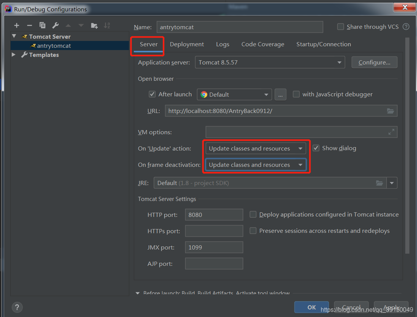The image size is (417, 317).
Task: Switch to the Server tab
Action: [149, 44]
